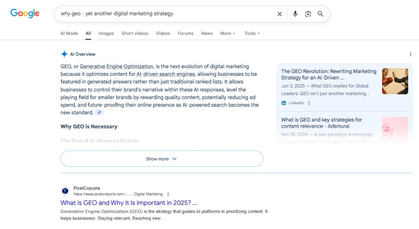
Task: Select the All results tab
Action: 88,34
